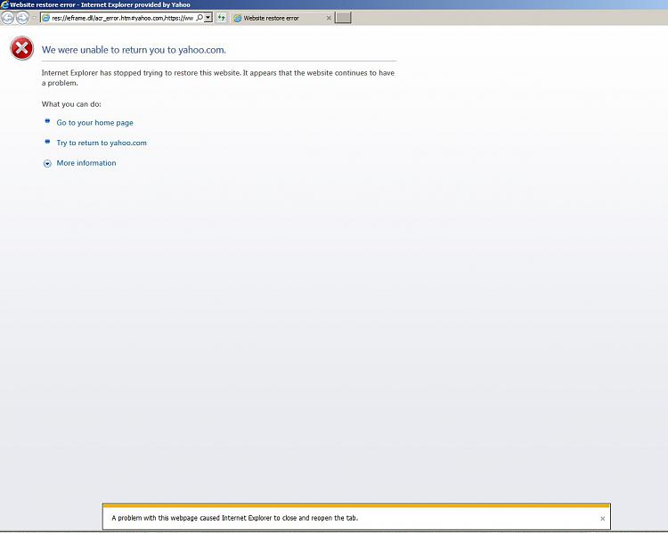Open the recent pages dropdown beside Forward
The width and height of the screenshot is (668, 533).
[x=34, y=18]
